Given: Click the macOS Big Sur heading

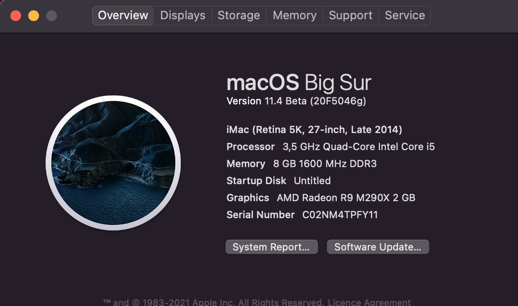Looking at the screenshot, I should [x=299, y=82].
